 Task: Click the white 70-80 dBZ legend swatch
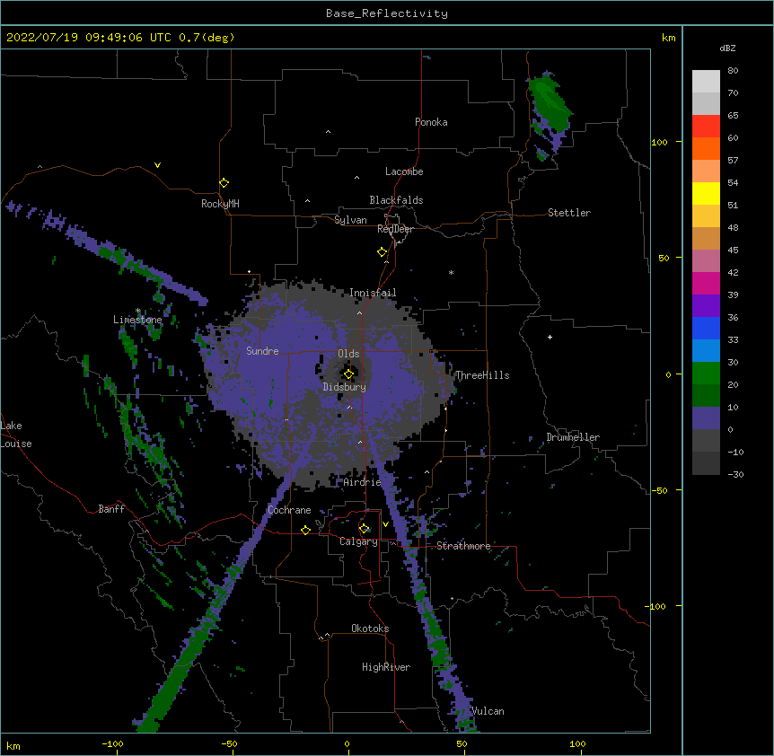click(x=706, y=81)
